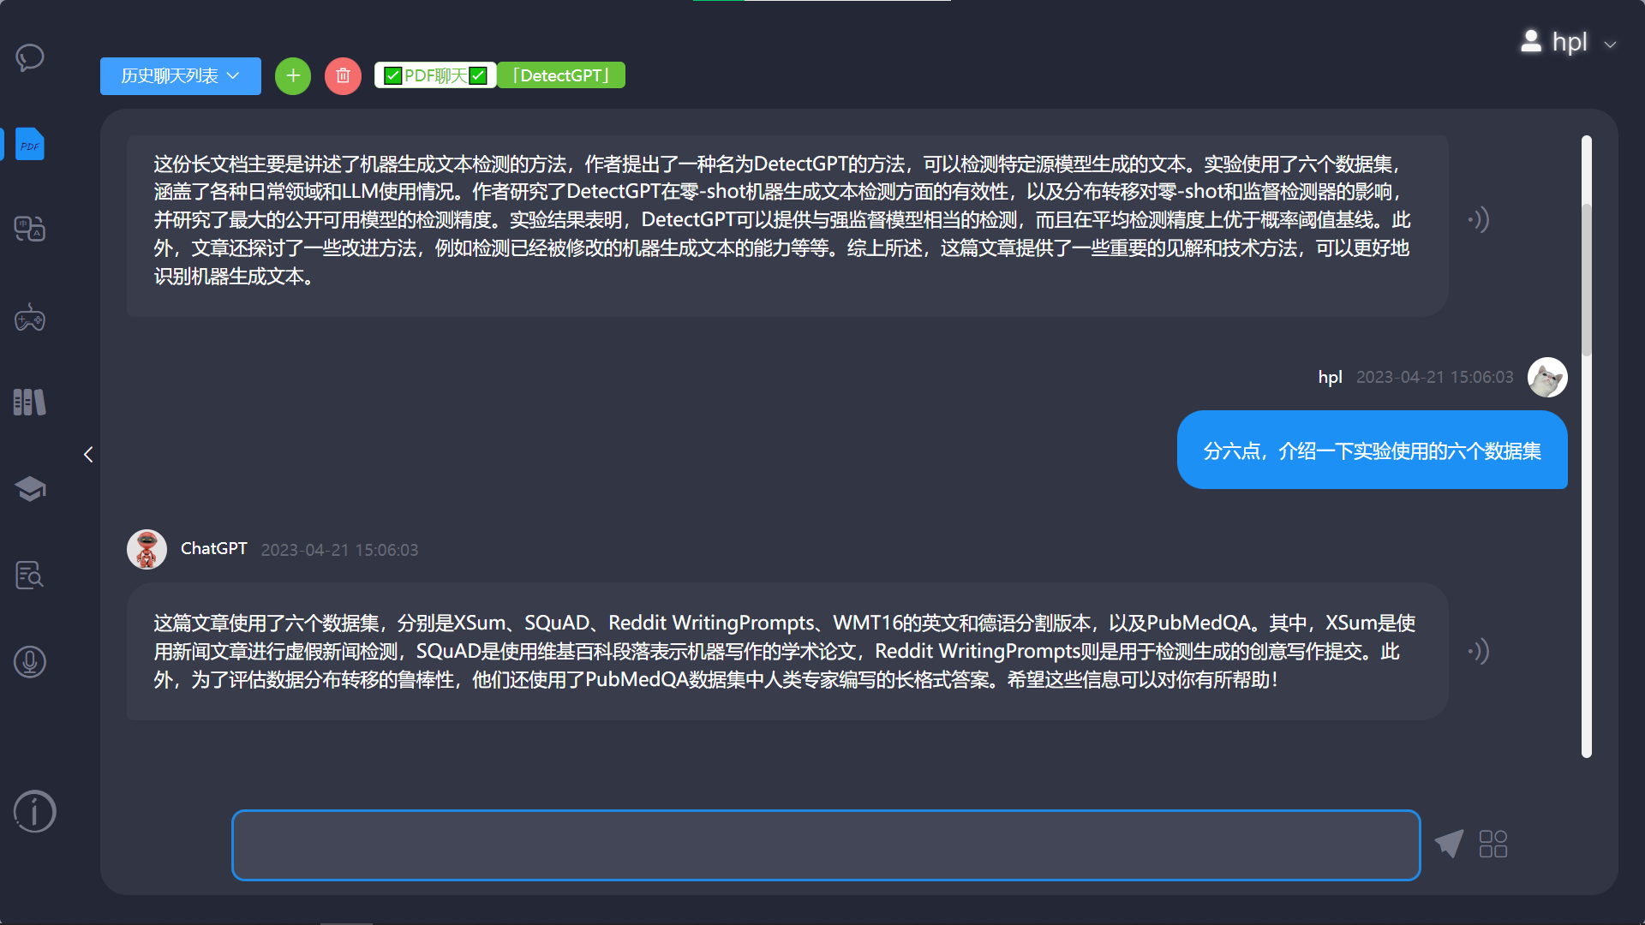This screenshot has height=925, width=1645.
Task: Open the microphone sidebar icon
Action: 30,662
